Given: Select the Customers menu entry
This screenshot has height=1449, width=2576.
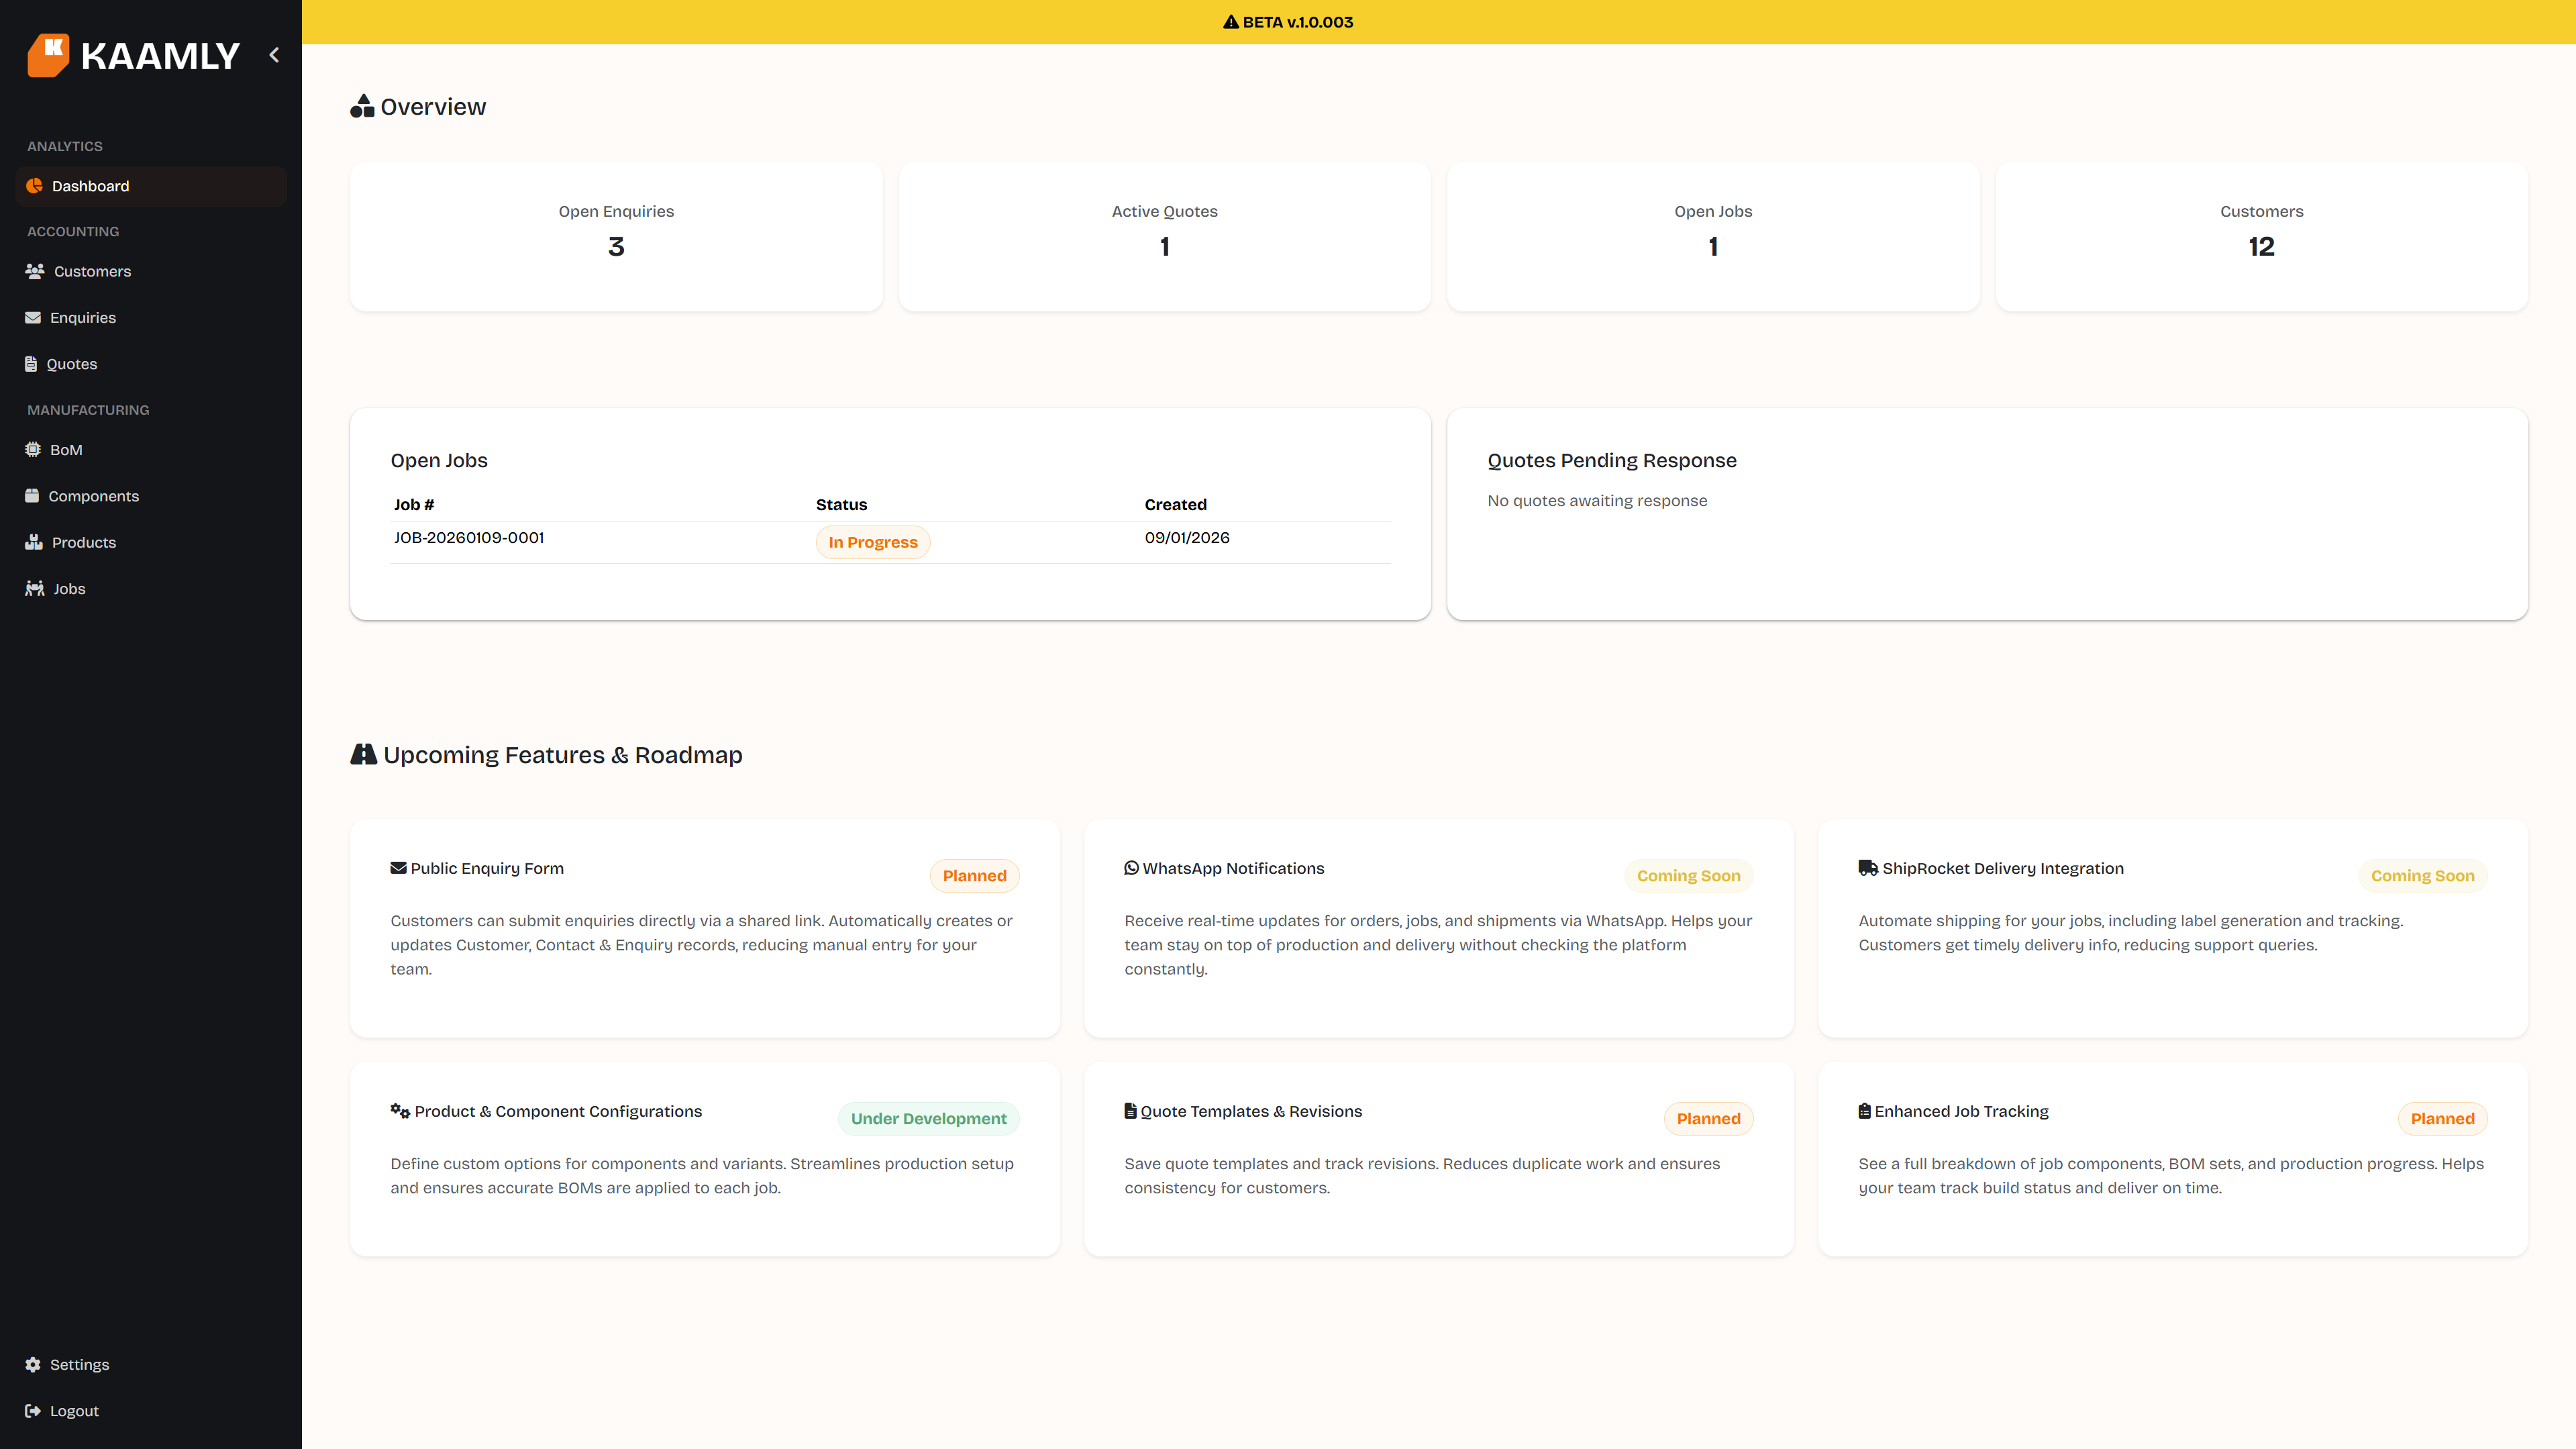Looking at the screenshot, I should (92, 271).
